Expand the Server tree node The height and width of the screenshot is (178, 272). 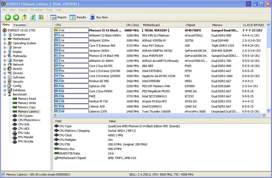[5, 48]
